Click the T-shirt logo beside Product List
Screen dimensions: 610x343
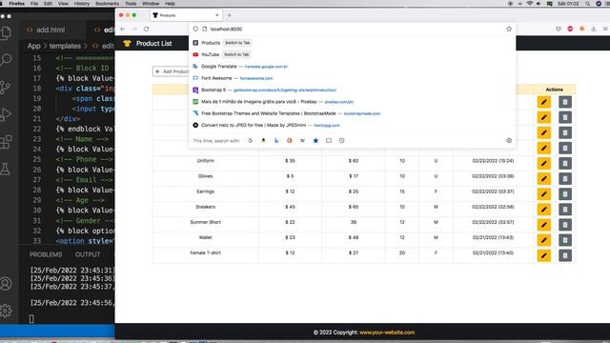[x=127, y=44]
